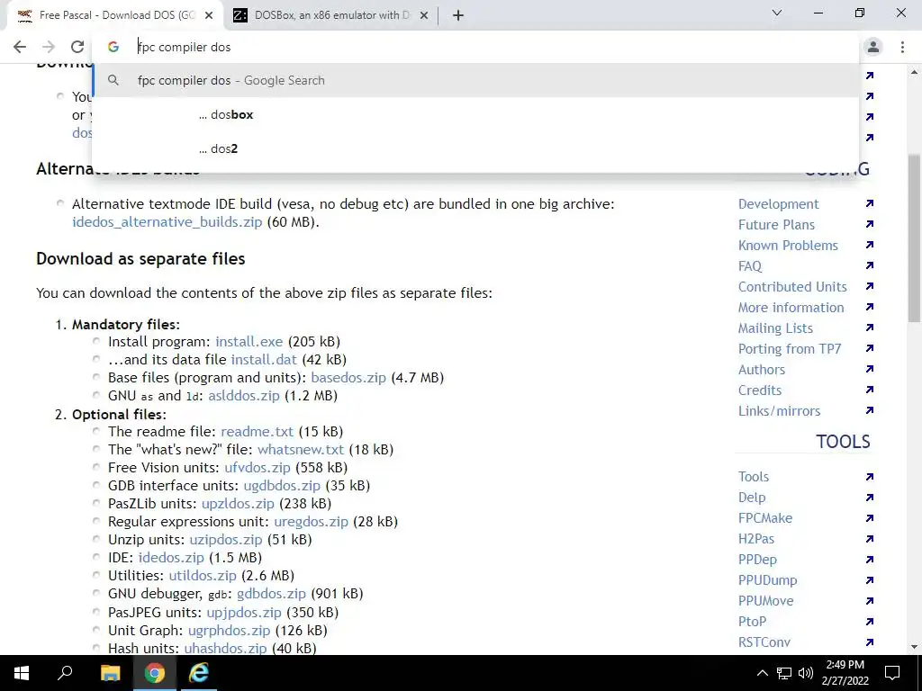
Task: Open the H2Pas tool link
Action: coord(756,539)
